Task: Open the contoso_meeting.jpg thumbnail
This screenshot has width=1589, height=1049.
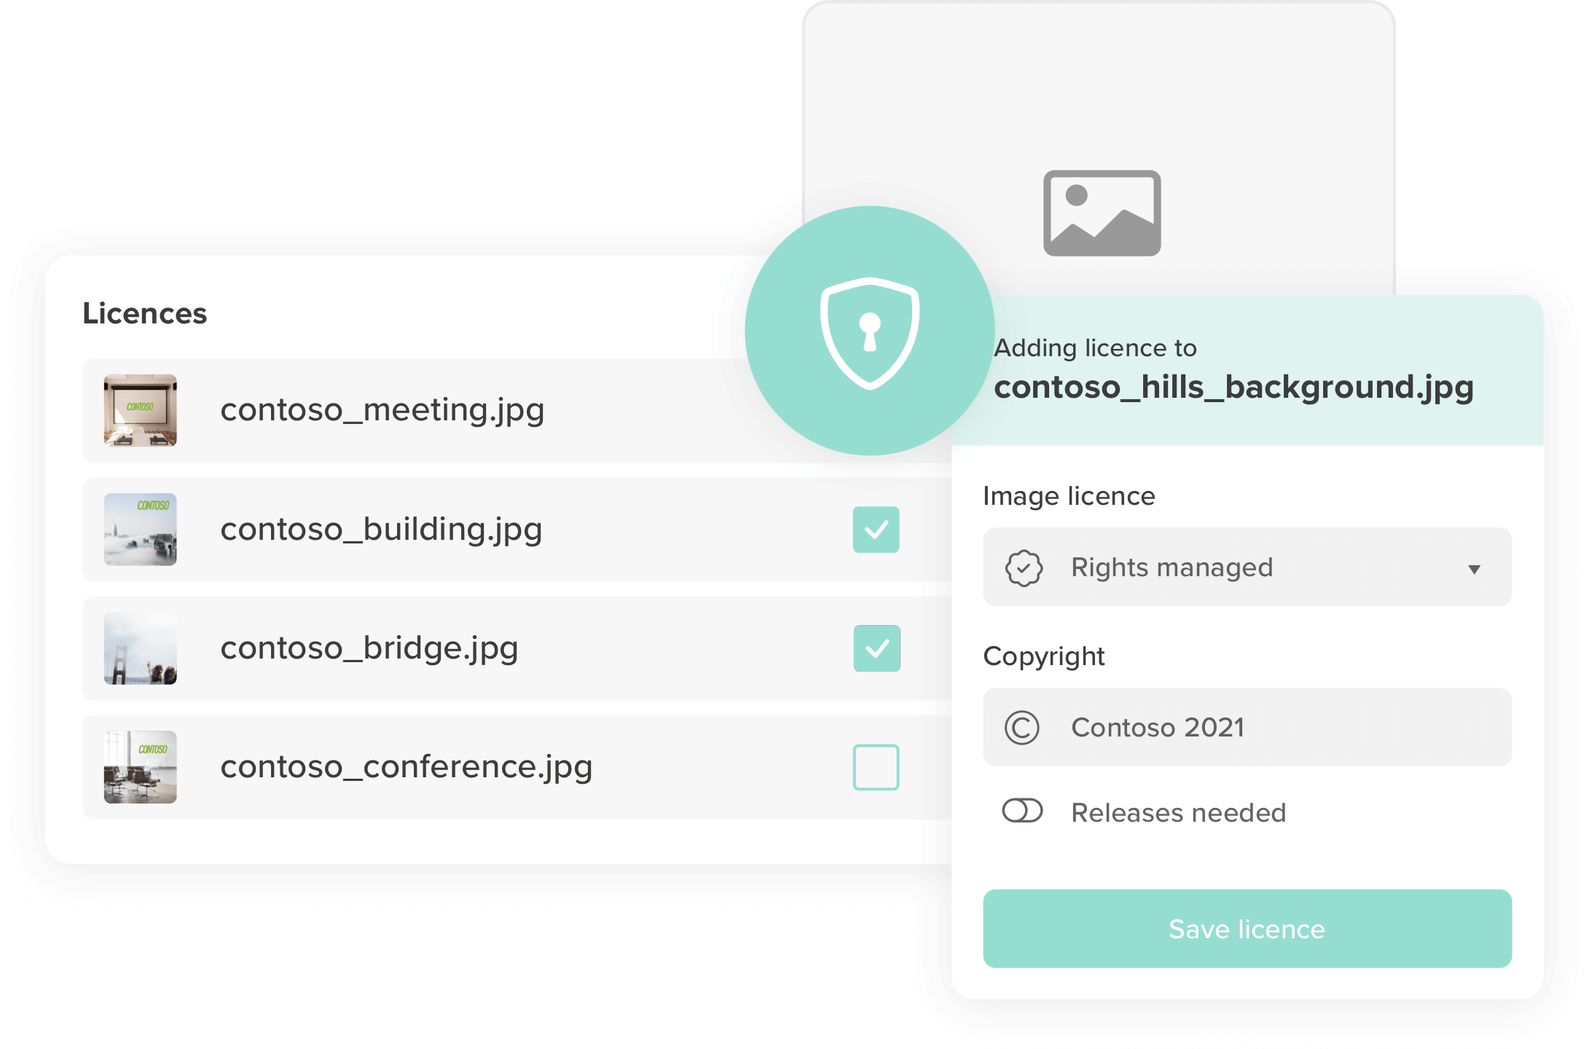Action: tap(141, 410)
